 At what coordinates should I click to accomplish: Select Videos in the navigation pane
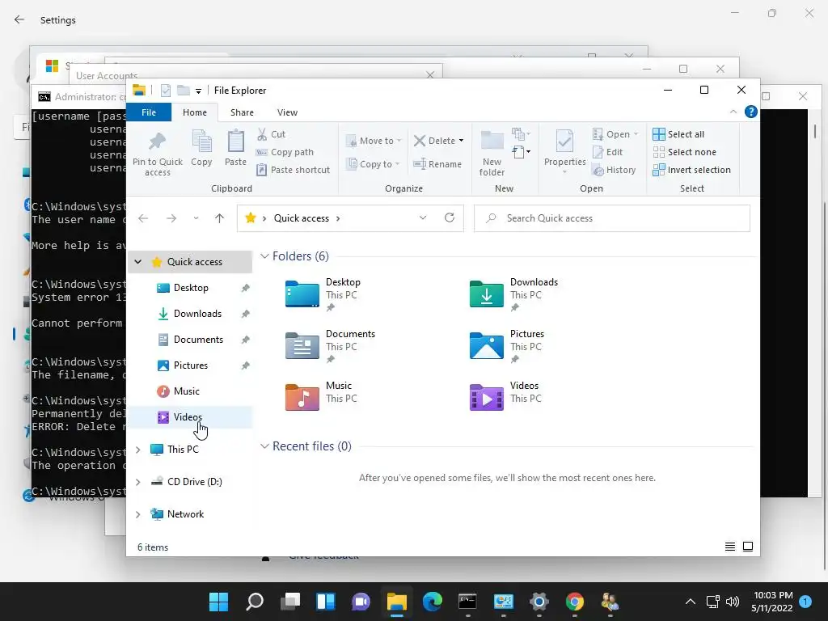tap(190, 416)
